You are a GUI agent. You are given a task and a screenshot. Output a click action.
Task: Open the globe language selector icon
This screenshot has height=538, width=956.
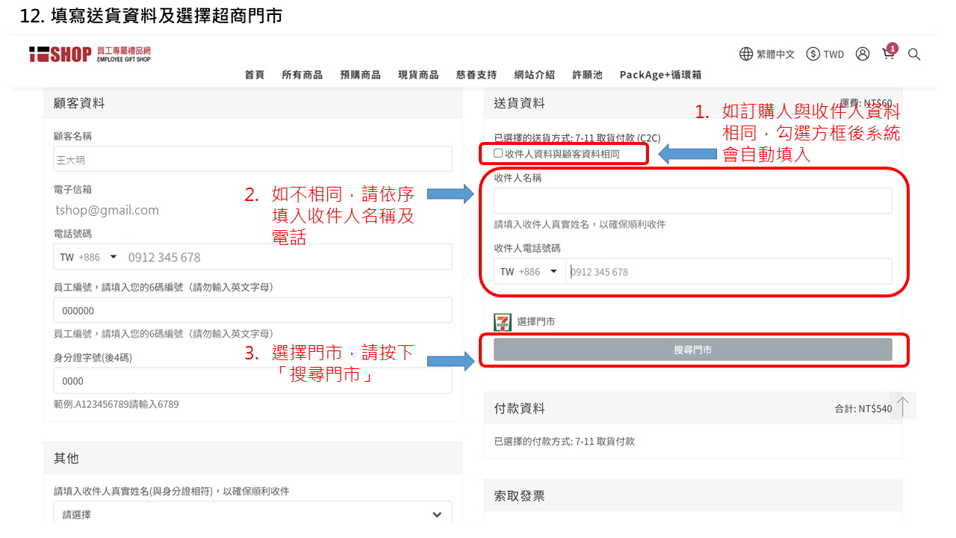[x=746, y=54]
